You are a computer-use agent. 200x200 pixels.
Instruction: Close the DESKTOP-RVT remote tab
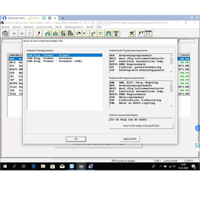pos(55,18)
